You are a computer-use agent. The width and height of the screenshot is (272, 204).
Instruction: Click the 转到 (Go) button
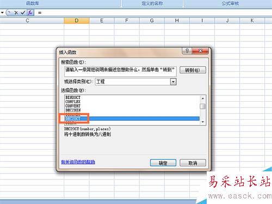(193, 70)
